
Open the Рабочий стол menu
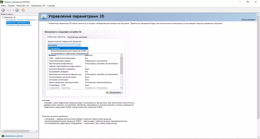pyautogui.click(x=23, y=6)
